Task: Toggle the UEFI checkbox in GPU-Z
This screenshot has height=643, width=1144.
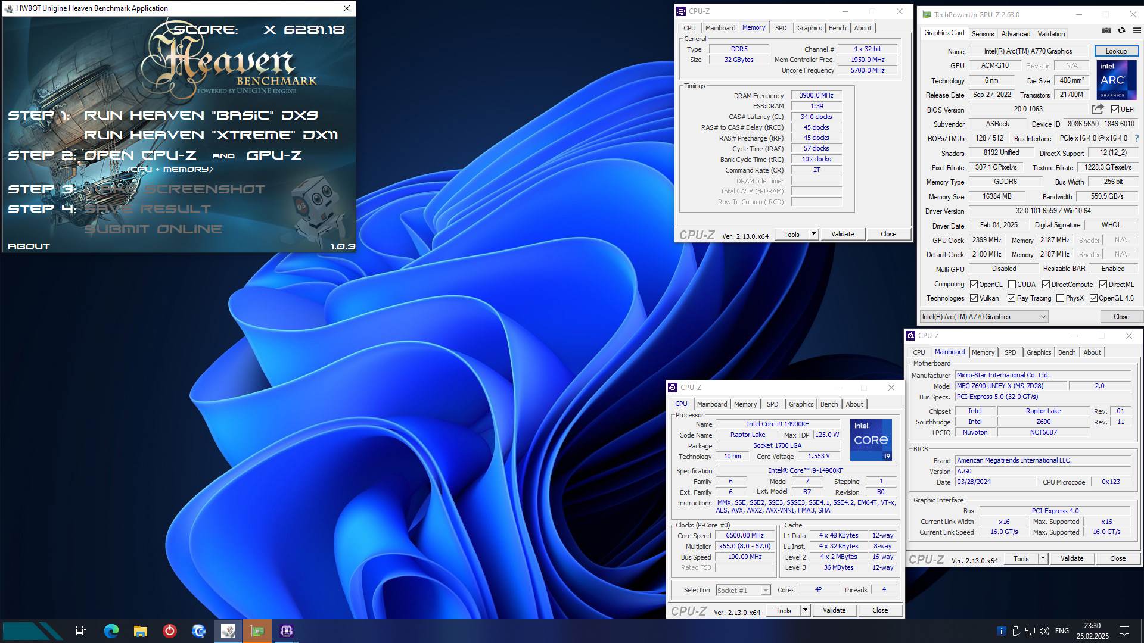Action: click(1115, 110)
